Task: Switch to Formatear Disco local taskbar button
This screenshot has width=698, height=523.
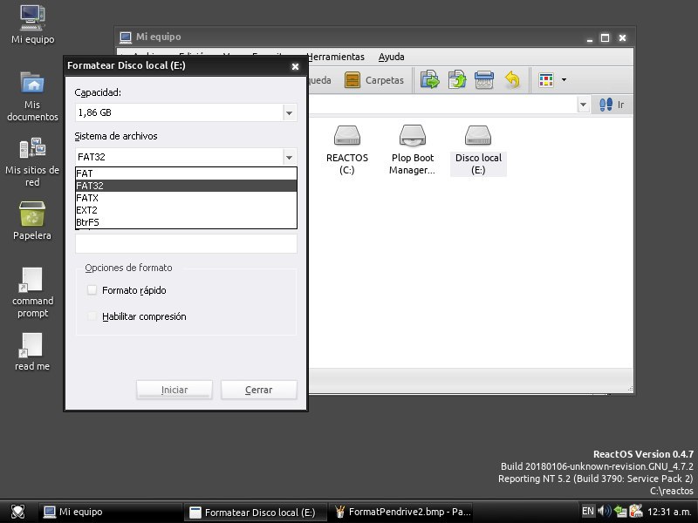Action: click(256, 512)
